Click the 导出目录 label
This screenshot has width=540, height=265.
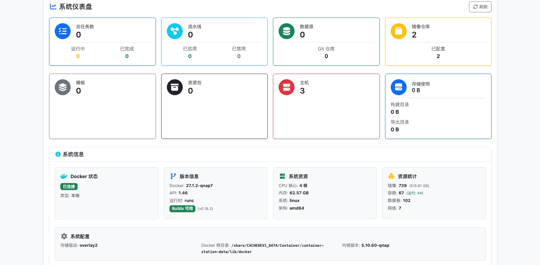click(x=400, y=122)
